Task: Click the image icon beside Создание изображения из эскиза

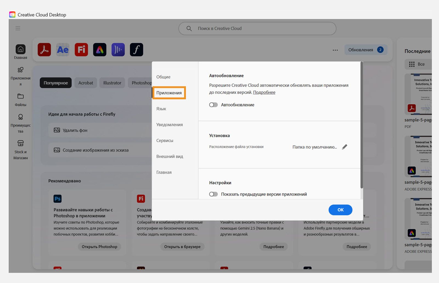Action: [x=57, y=150]
